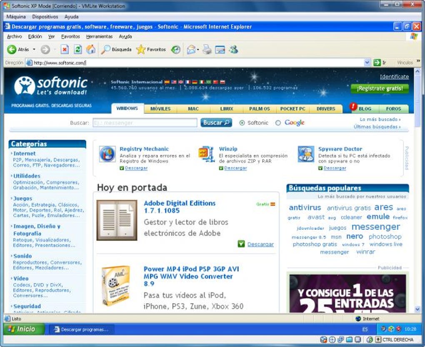This screenshot has height=347, width=425.
Task: Click the Spanish flag beside Softonic Internacional
Action: 167,82
